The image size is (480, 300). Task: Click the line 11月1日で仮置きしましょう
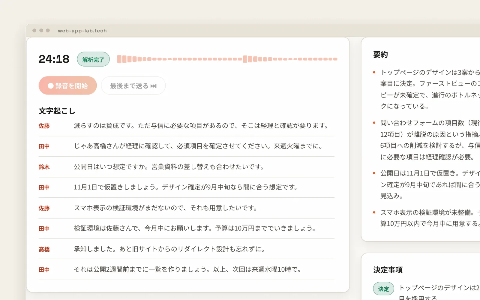187,187
